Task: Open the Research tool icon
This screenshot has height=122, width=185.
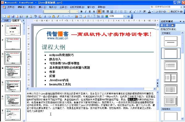Action: pyautogui.click(x=40, y=16)
